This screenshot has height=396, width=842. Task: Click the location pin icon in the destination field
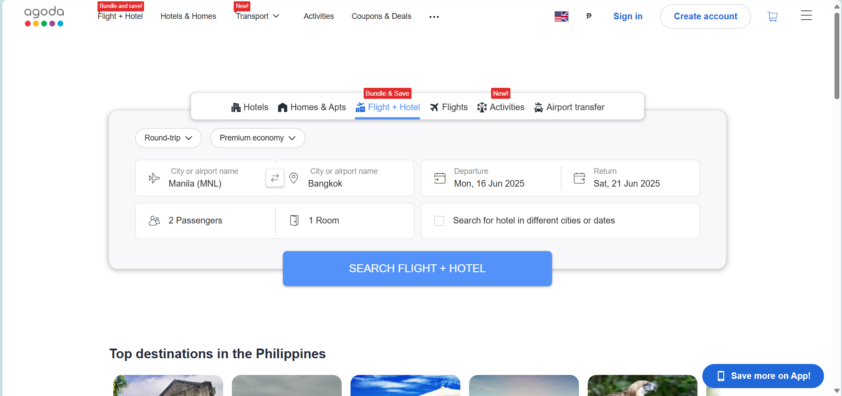(x=294, y=178)
